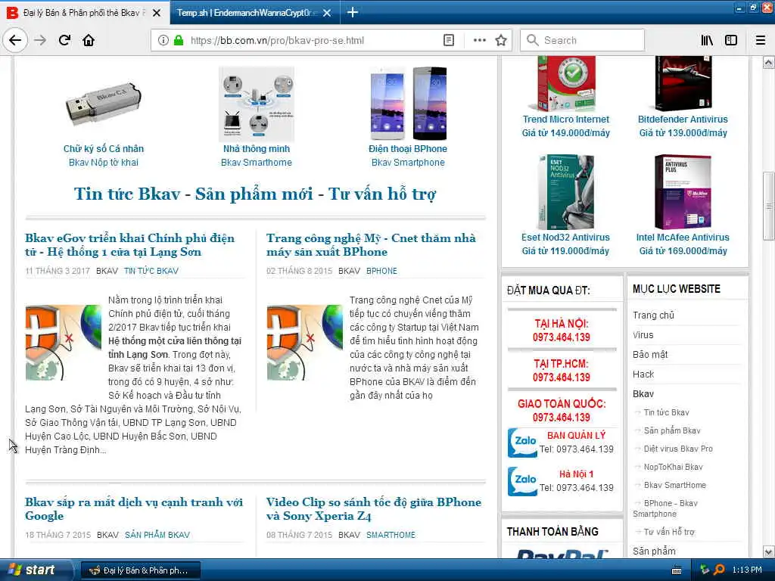Image resolution: width=775 pixels, height=581 pixels.
Task: Open the browser home page
Action: coord(89,40)
